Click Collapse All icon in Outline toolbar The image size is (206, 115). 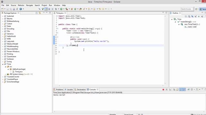click(x=186, y=16)
